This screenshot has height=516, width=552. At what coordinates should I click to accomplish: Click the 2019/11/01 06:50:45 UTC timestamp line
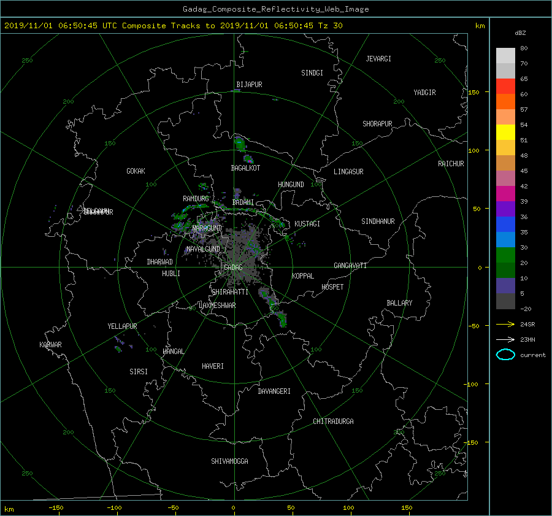[173, 26]
